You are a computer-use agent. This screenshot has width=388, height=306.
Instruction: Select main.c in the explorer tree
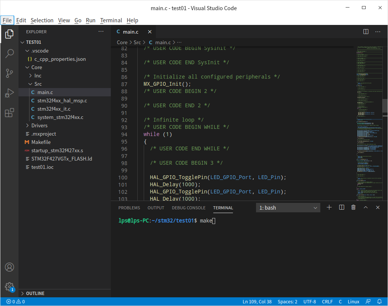[x=65, y=92]
